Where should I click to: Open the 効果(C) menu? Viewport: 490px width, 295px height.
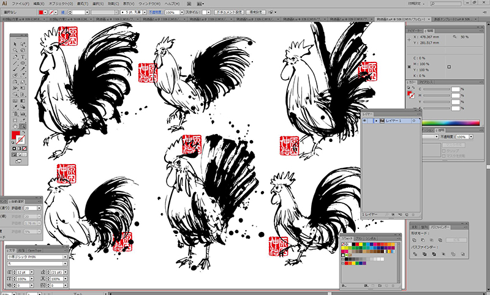click(x=113, y=4)
